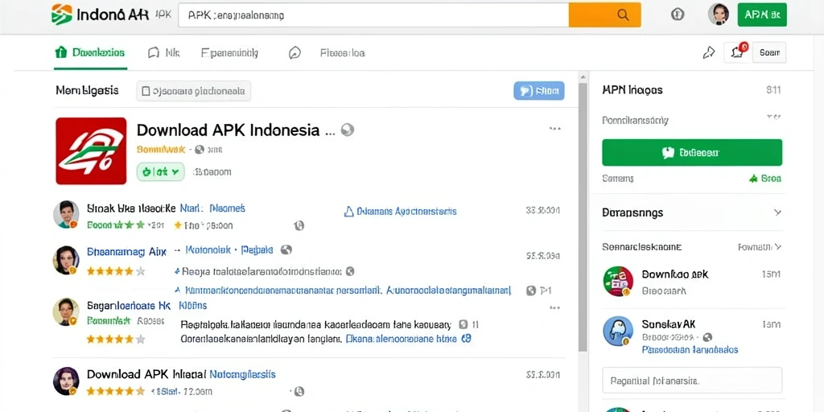The width and height of the screenshot is (824, 412).
Task: Click clock icon in Download APK Inlecal row
Action: coord(299,391)
